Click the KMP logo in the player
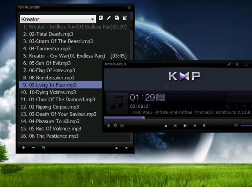 pos(184,76)
